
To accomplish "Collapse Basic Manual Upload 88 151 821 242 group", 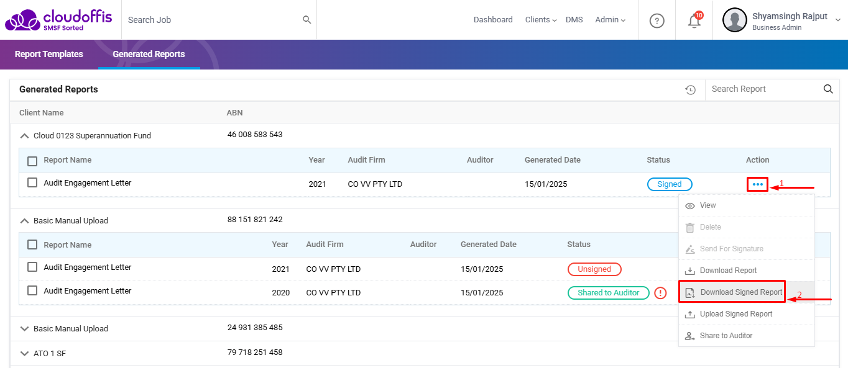I will pyautogui.click(x=24, y=220).
